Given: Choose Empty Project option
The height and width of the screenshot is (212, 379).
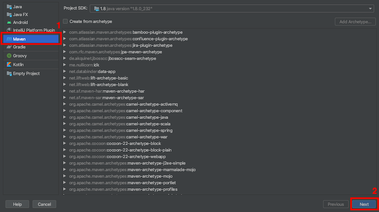Looking at the screenshot, I should (x=31, y=74).
